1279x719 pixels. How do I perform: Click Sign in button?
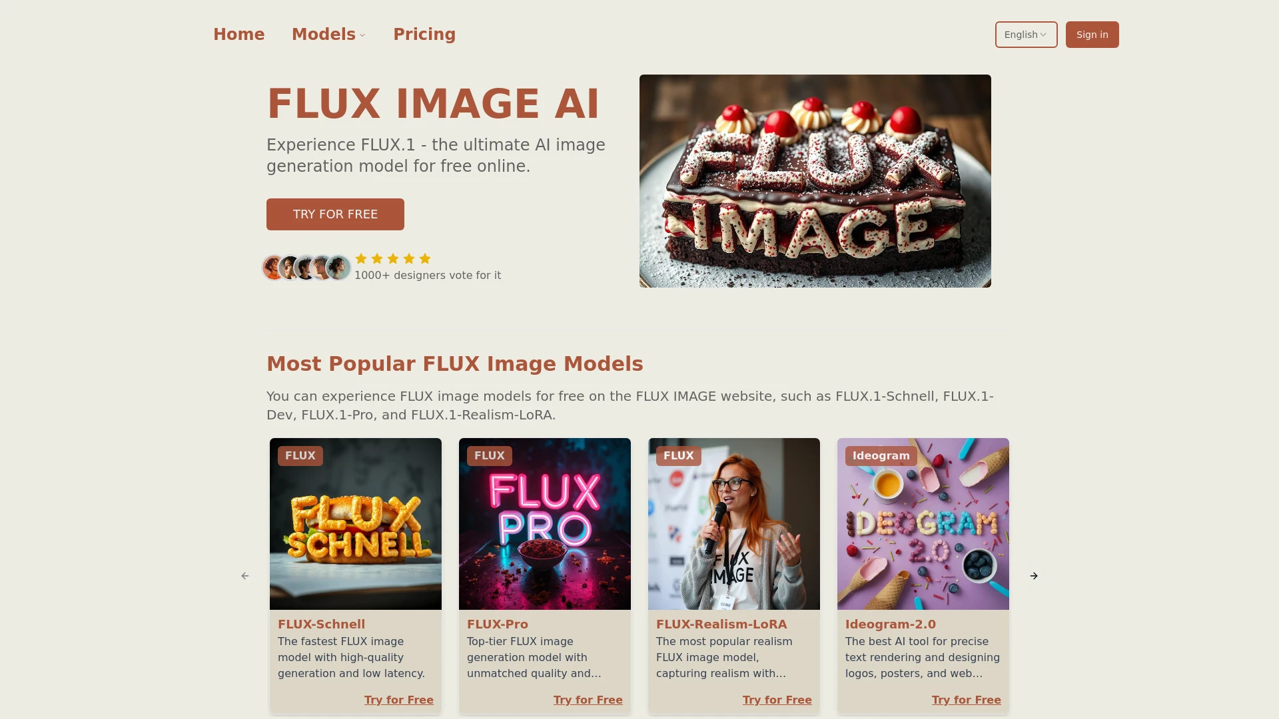click(1092, 34)
